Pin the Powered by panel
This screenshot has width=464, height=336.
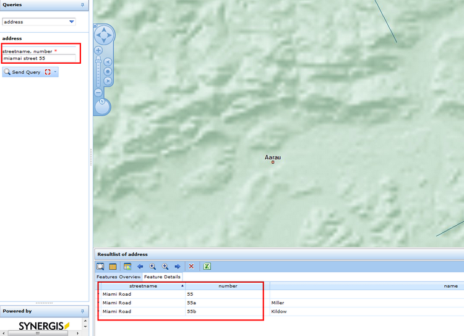(82, 311)
